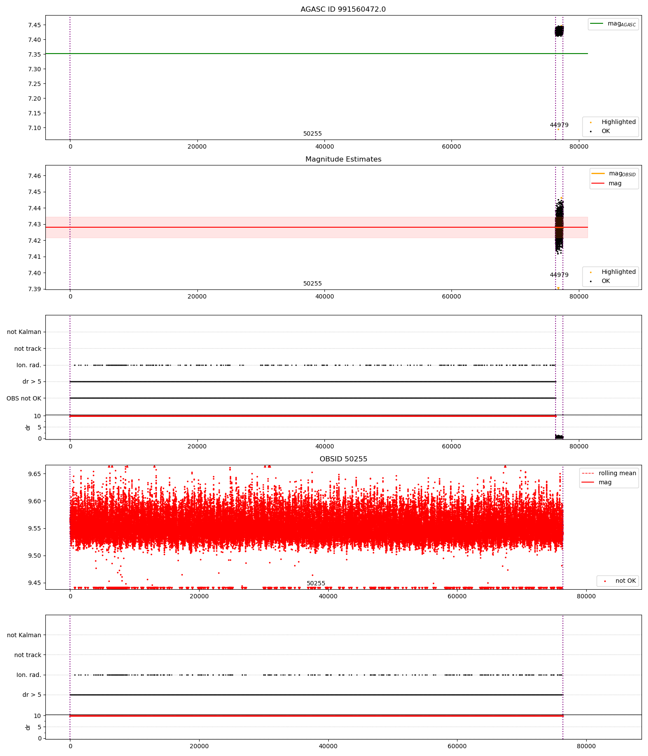This screenshot has height=756, width=648.
Task: Click the 'dr' axis label in third panel
Action: [28, 427]
